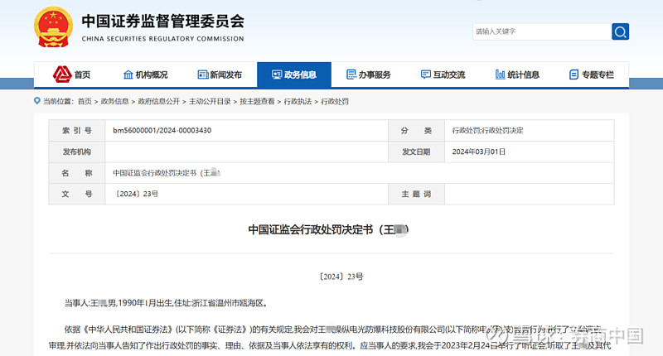The image size is (663, 356).
Task: Click the main heading 中国证监会行政处罚决定书
Action: point(328,229)
